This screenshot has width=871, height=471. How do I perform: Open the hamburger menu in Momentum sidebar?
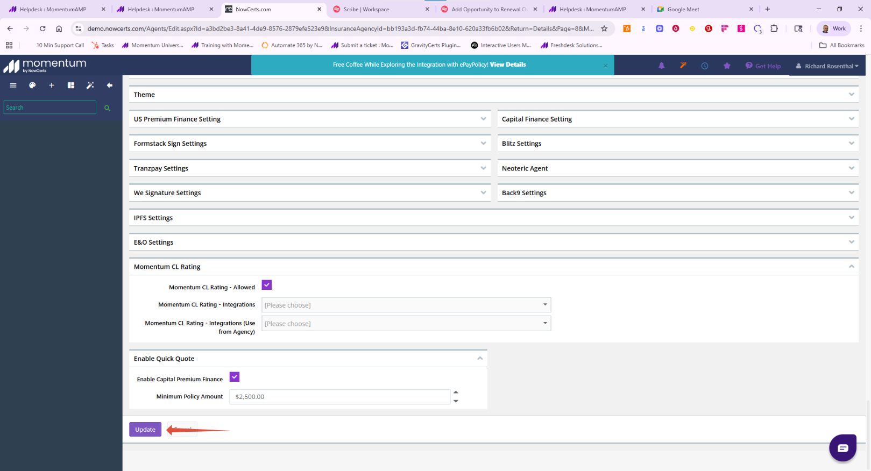(x=13, y=85)
